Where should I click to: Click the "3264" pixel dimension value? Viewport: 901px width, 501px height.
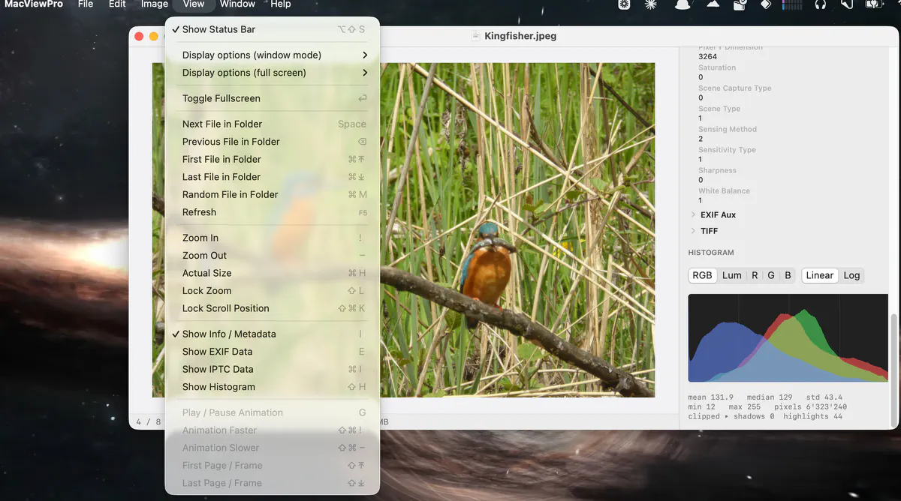(707, 57)
